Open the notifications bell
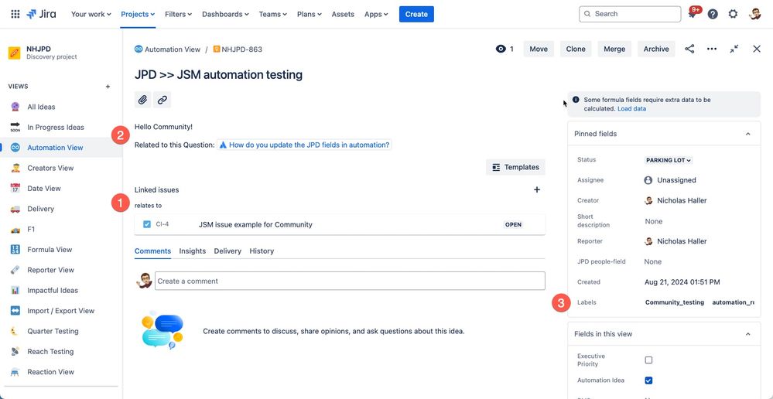The width and height of the screenshot is (773, 399). [x=693, y=14]
